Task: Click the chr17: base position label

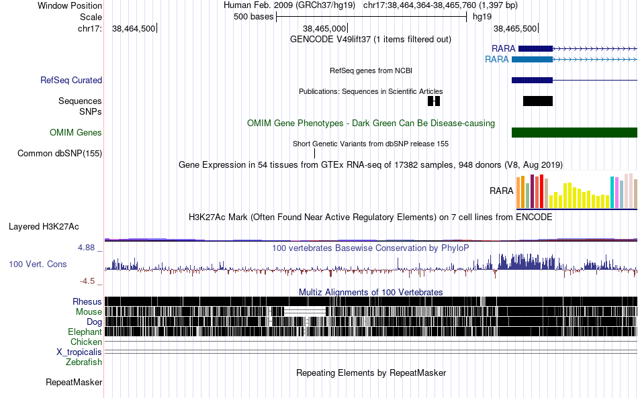Action: pyautogui.click(x=90, y=28)
